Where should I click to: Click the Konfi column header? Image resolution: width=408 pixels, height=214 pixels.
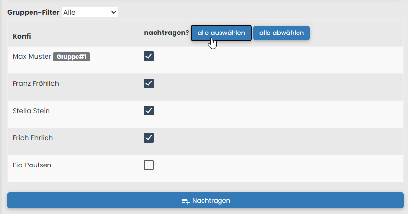coord(22,36)
